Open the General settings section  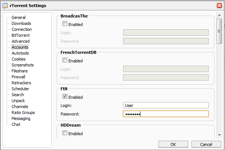coord(18,17)
